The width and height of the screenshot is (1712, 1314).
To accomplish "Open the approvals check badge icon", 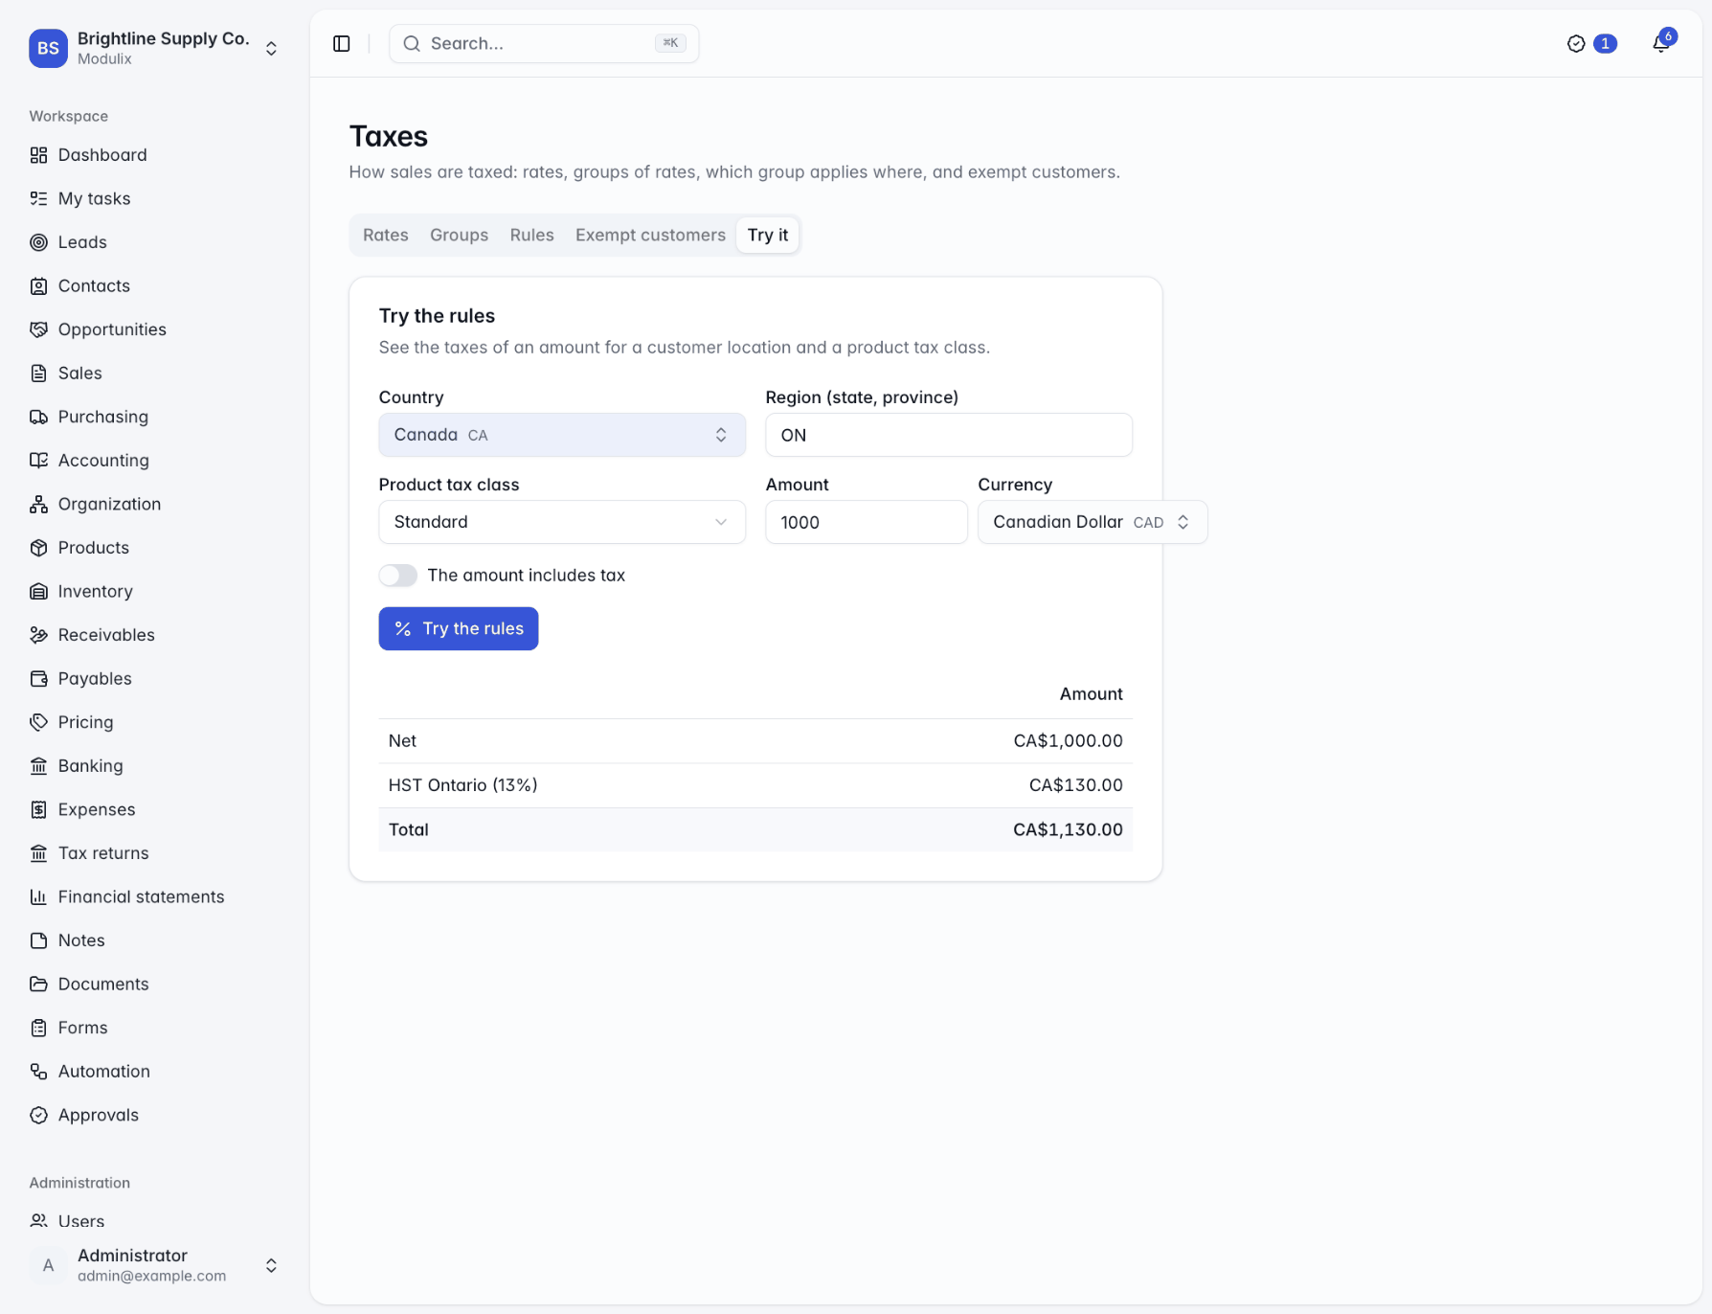I will [1576, 44].
